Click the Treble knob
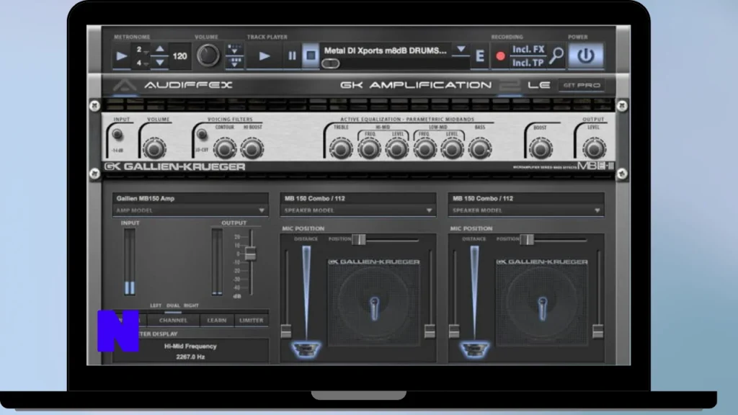This screenshot has width=738, height=415. point(341,149)
